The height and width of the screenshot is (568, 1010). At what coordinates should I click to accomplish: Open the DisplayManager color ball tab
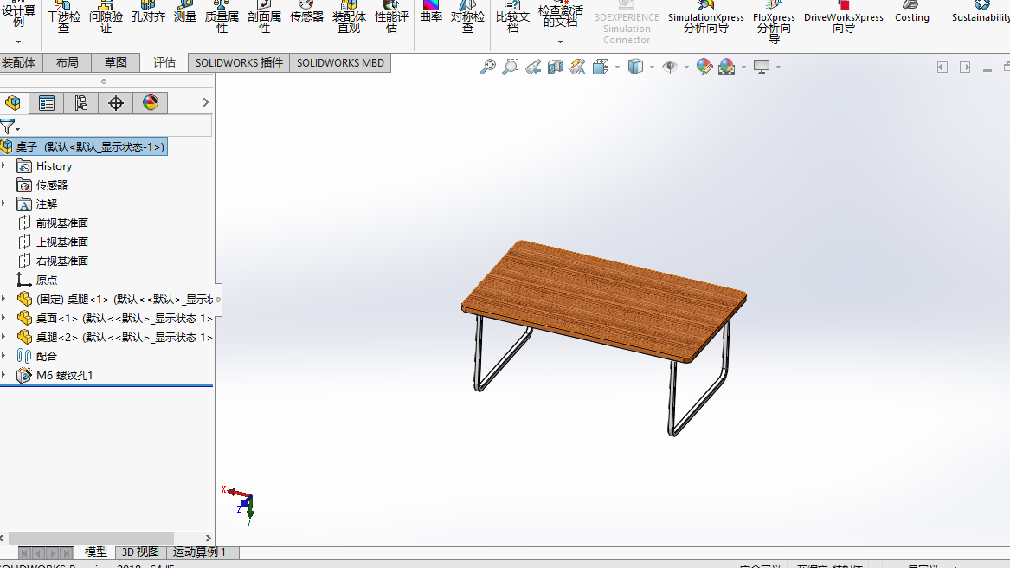click(151, 103)
